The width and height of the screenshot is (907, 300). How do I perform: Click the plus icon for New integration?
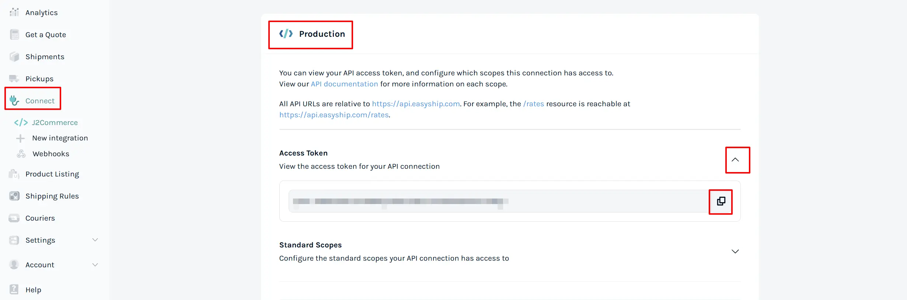[x=21, y=138]
